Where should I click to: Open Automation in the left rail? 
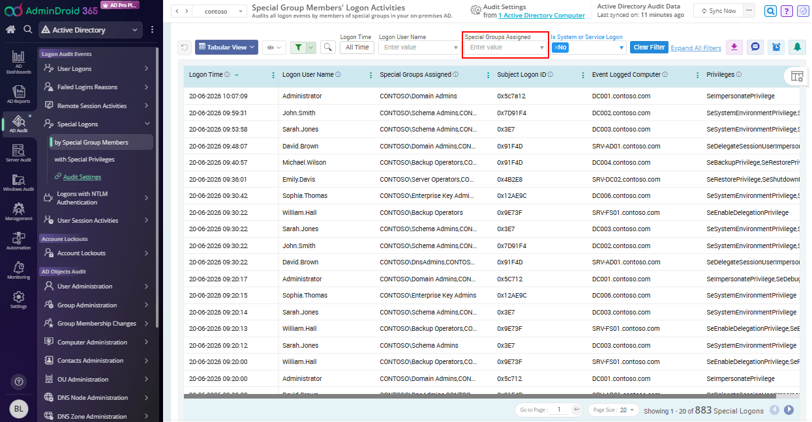[18, 241]
